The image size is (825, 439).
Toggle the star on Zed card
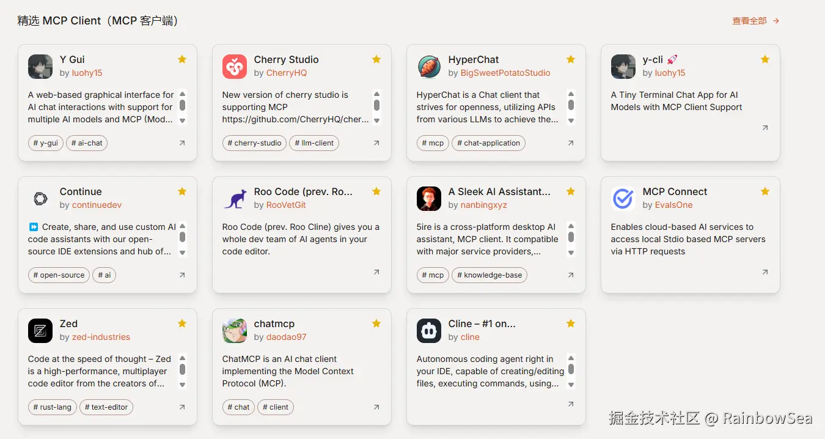182,323
